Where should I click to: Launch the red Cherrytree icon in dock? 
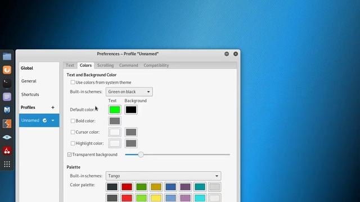click(7, 151)
